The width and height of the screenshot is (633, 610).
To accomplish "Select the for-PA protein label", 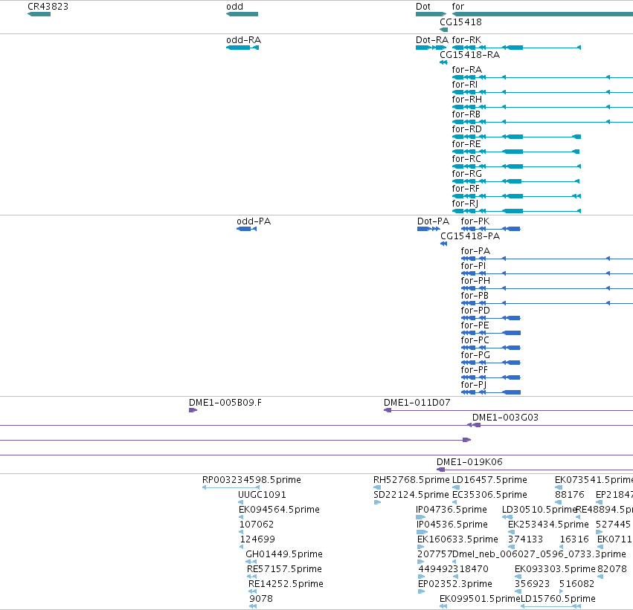I will pos(475,251).
